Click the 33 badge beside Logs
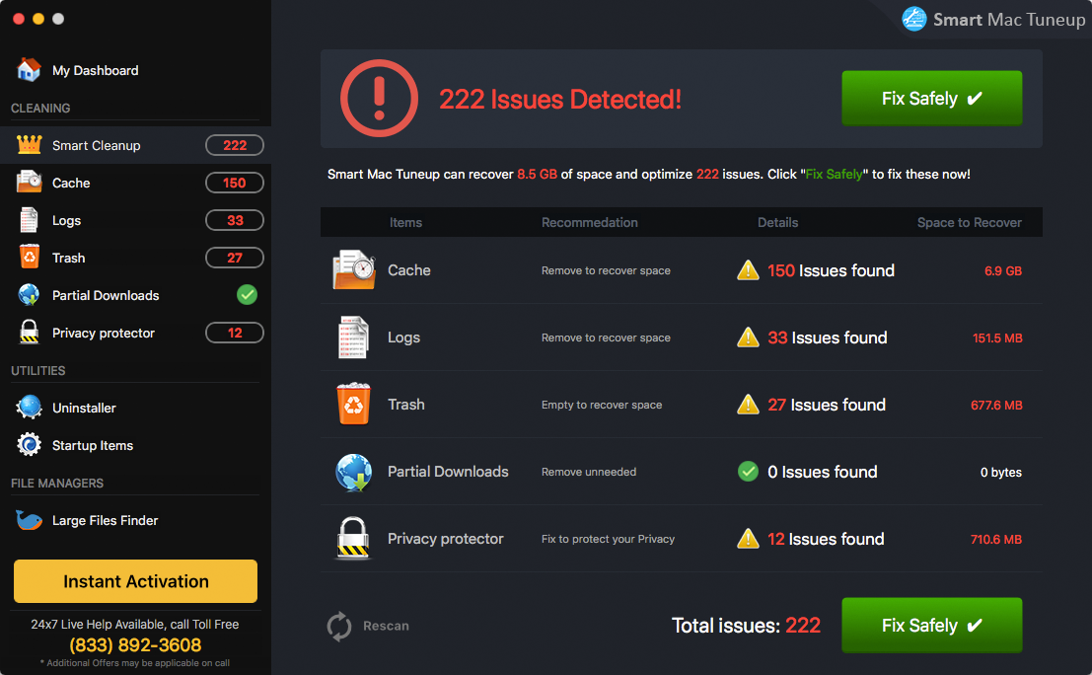 click(x=235, y=220)
